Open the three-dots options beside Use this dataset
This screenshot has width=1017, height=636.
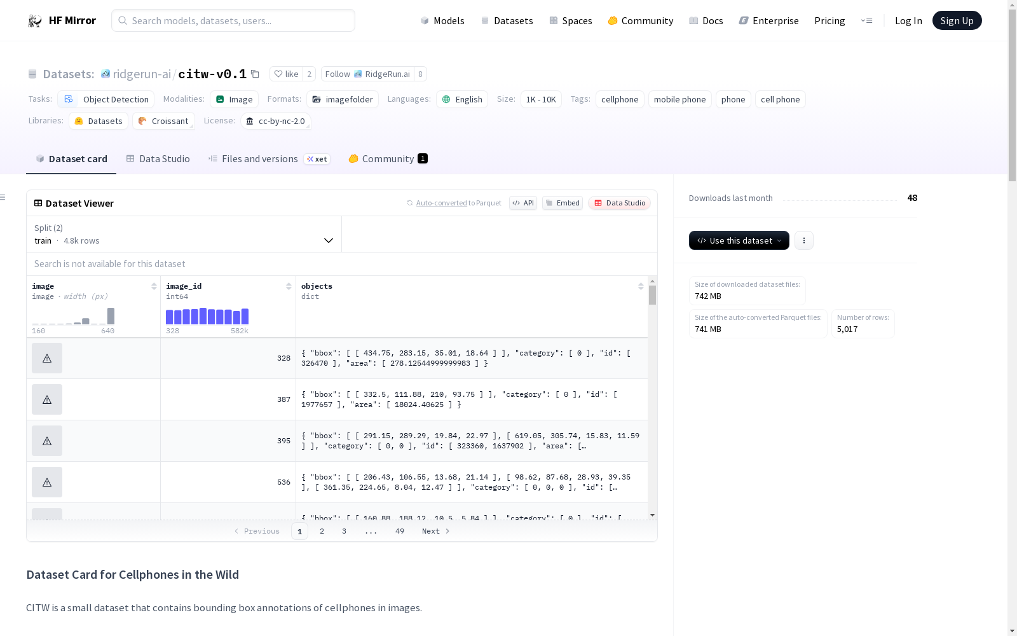pyautogui.click(x=803, y=240)
